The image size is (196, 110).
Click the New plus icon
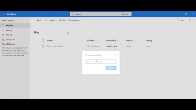(35, 20)
